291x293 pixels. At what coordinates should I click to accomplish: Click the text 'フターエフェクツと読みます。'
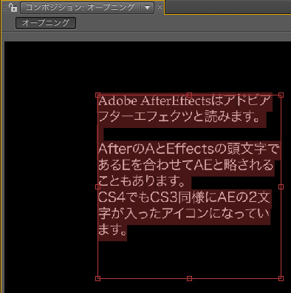[x=179, y=117]
